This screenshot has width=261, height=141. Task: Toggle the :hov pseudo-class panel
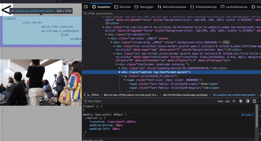220,101
